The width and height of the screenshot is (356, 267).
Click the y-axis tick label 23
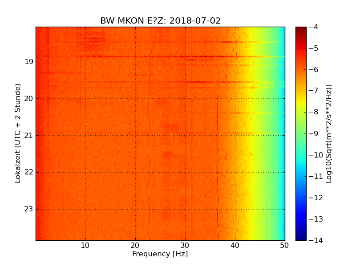[x=29, y=209]
